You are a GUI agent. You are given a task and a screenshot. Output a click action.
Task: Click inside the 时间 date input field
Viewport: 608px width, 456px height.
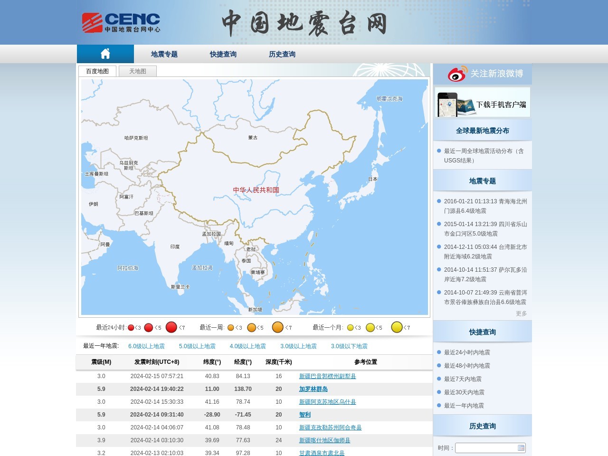coord(484,447)
